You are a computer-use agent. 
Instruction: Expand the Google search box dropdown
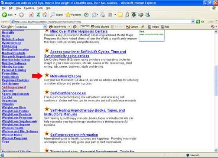tap(45, 26)
